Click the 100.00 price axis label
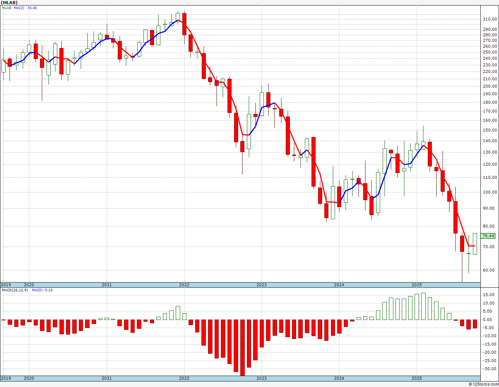The width and height of the screenshot is (499, 387). (490, 192)
